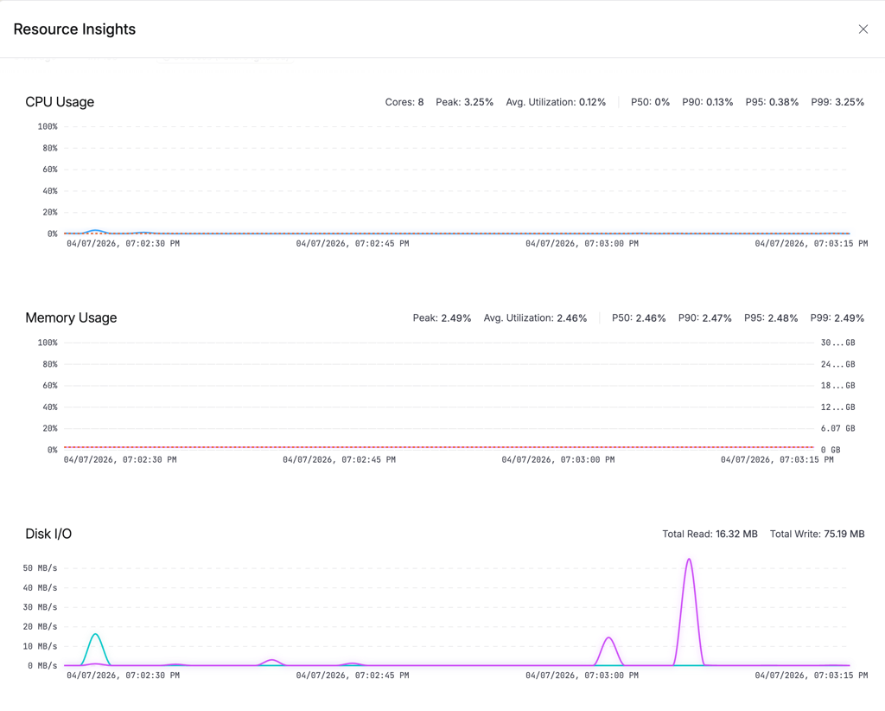Screen dimensions: 885x711
Task: Click CPU chart 07:03:00 PM axis label
Action: tap(582, 243)
